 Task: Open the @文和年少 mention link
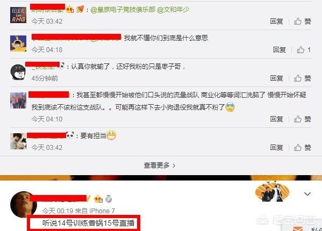point(173,10)
